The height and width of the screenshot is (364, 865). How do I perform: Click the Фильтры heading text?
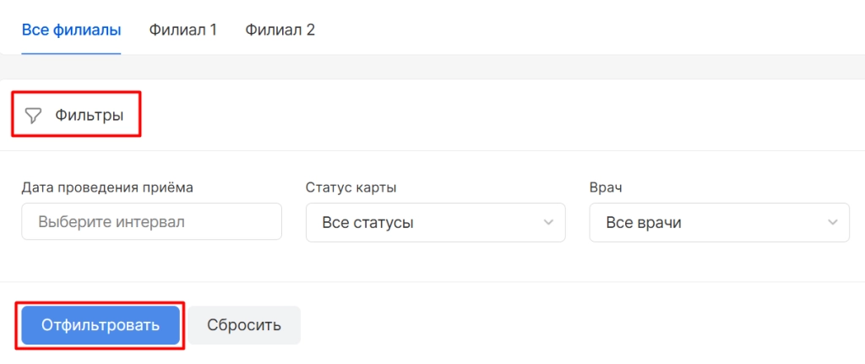pyautogui.click(x=89, y=116)
